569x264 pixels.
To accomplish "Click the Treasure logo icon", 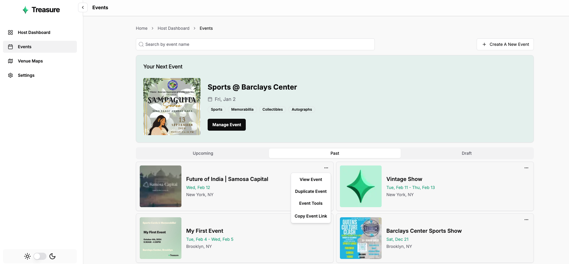I will pyautogui.click(x=26, y=10).
